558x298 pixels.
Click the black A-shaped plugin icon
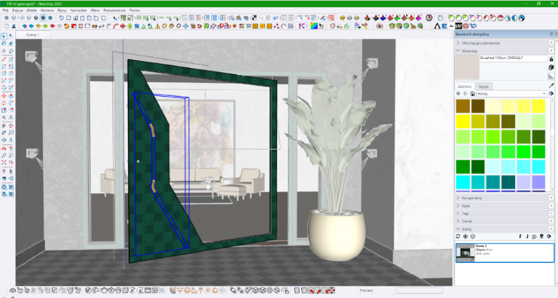tap(437, 26)
